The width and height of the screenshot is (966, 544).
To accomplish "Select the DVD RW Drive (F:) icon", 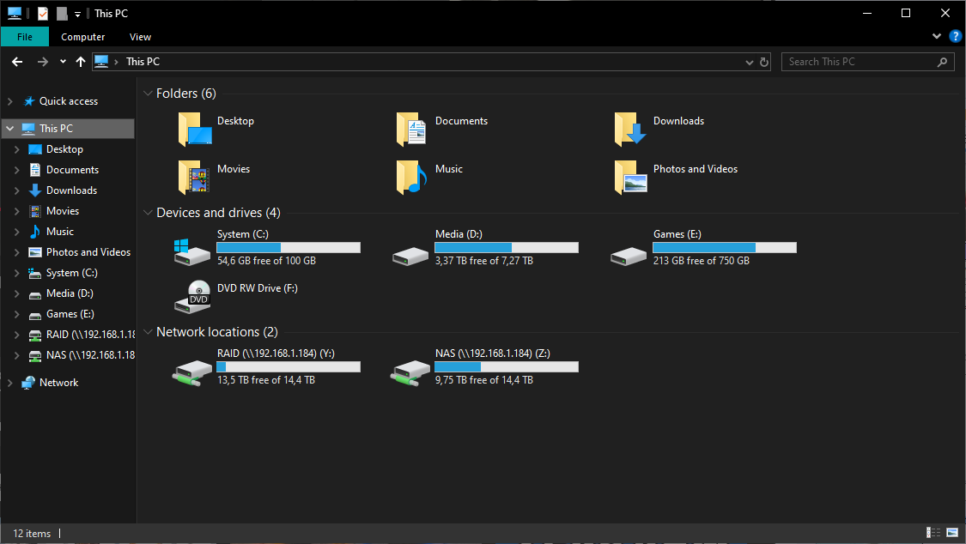I will [x=192, y=297].
